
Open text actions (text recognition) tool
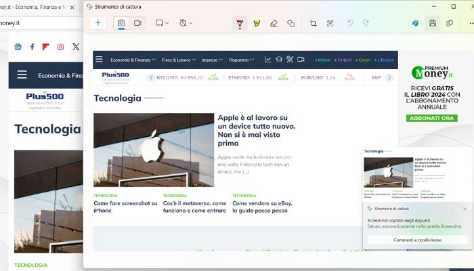point(330,23)
